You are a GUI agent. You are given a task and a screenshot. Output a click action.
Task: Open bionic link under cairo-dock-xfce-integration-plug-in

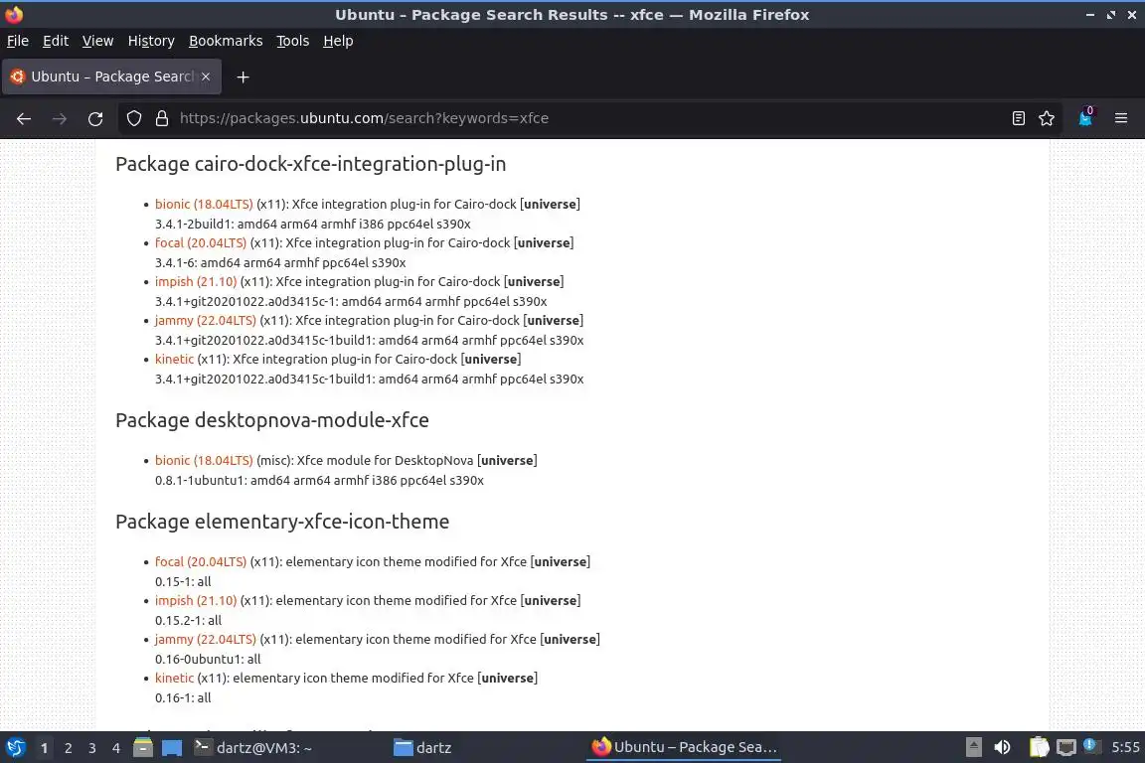[x=204, y=205]
